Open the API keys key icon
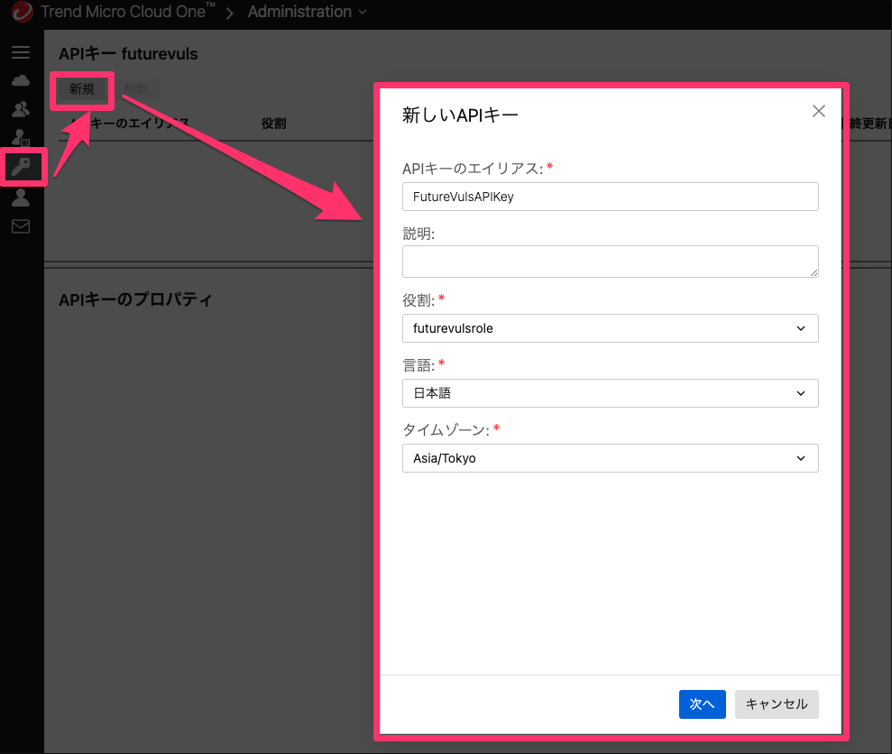 (21, 166)
